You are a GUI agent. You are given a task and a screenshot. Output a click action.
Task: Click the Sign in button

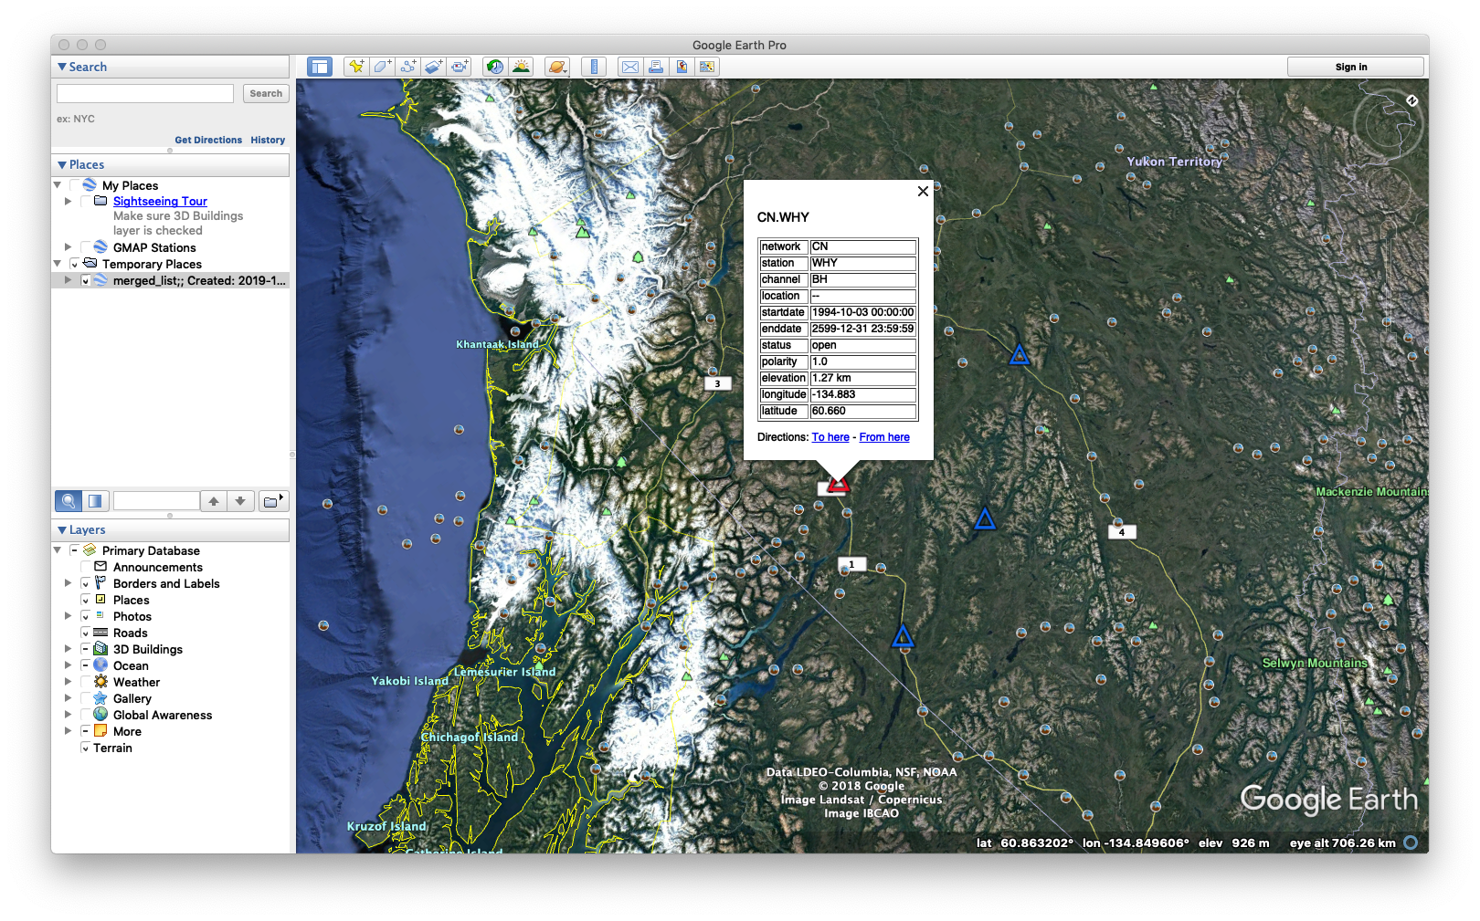[1355, 67]
